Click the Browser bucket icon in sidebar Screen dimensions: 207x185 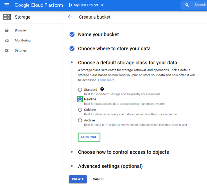7,30
